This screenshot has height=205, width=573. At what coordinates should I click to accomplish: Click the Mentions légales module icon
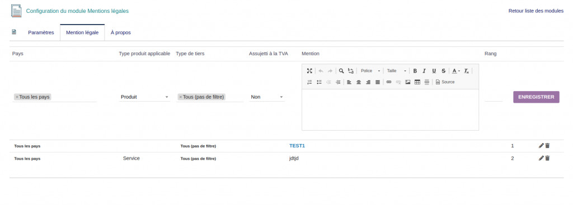point(16,11)
